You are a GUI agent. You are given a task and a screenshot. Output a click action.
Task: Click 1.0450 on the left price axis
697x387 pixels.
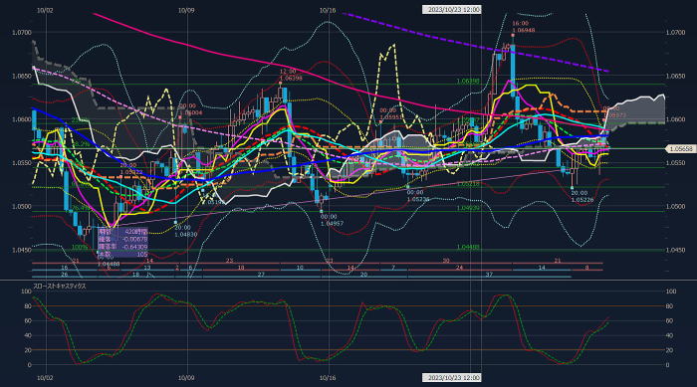[x=21, y=250]
